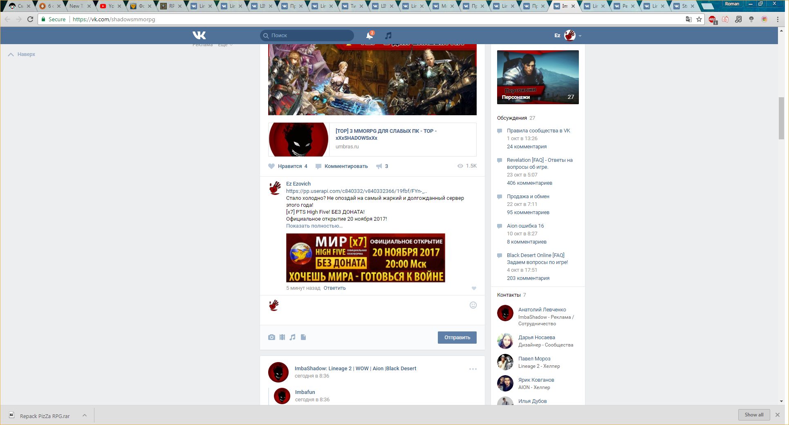Open 406 комментариев under Revelation FAQ

[529, 183]
